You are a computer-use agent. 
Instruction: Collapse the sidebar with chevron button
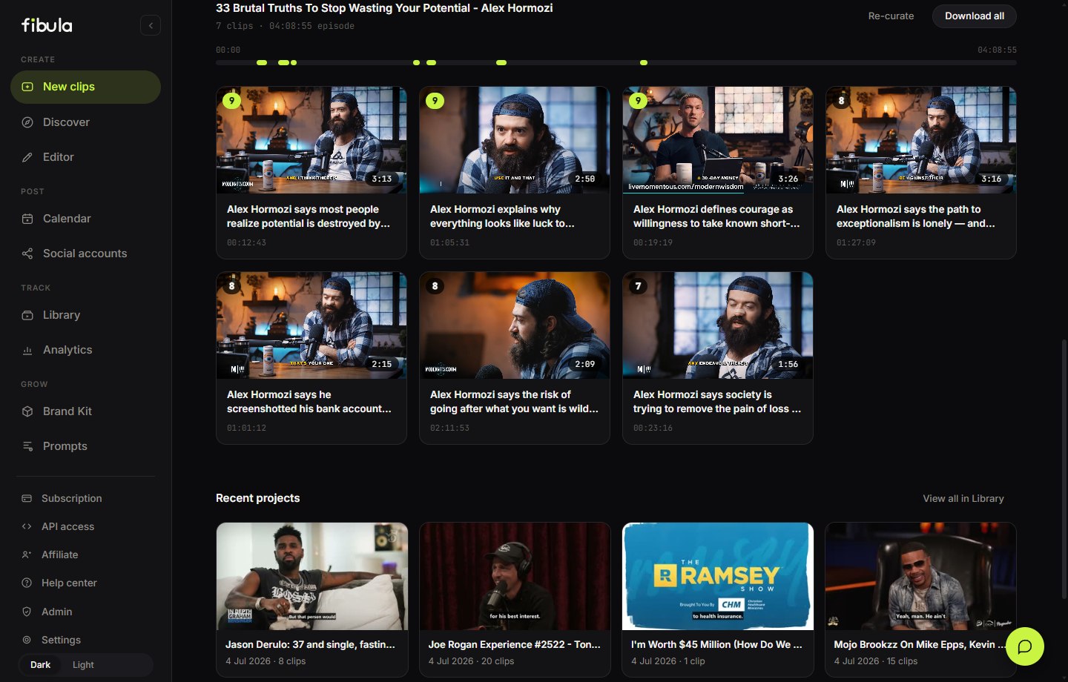point(151,26)
